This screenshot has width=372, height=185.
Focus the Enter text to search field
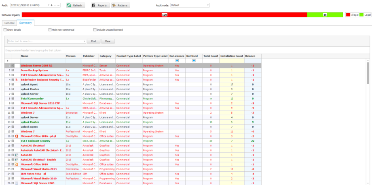tap(45, 41)
